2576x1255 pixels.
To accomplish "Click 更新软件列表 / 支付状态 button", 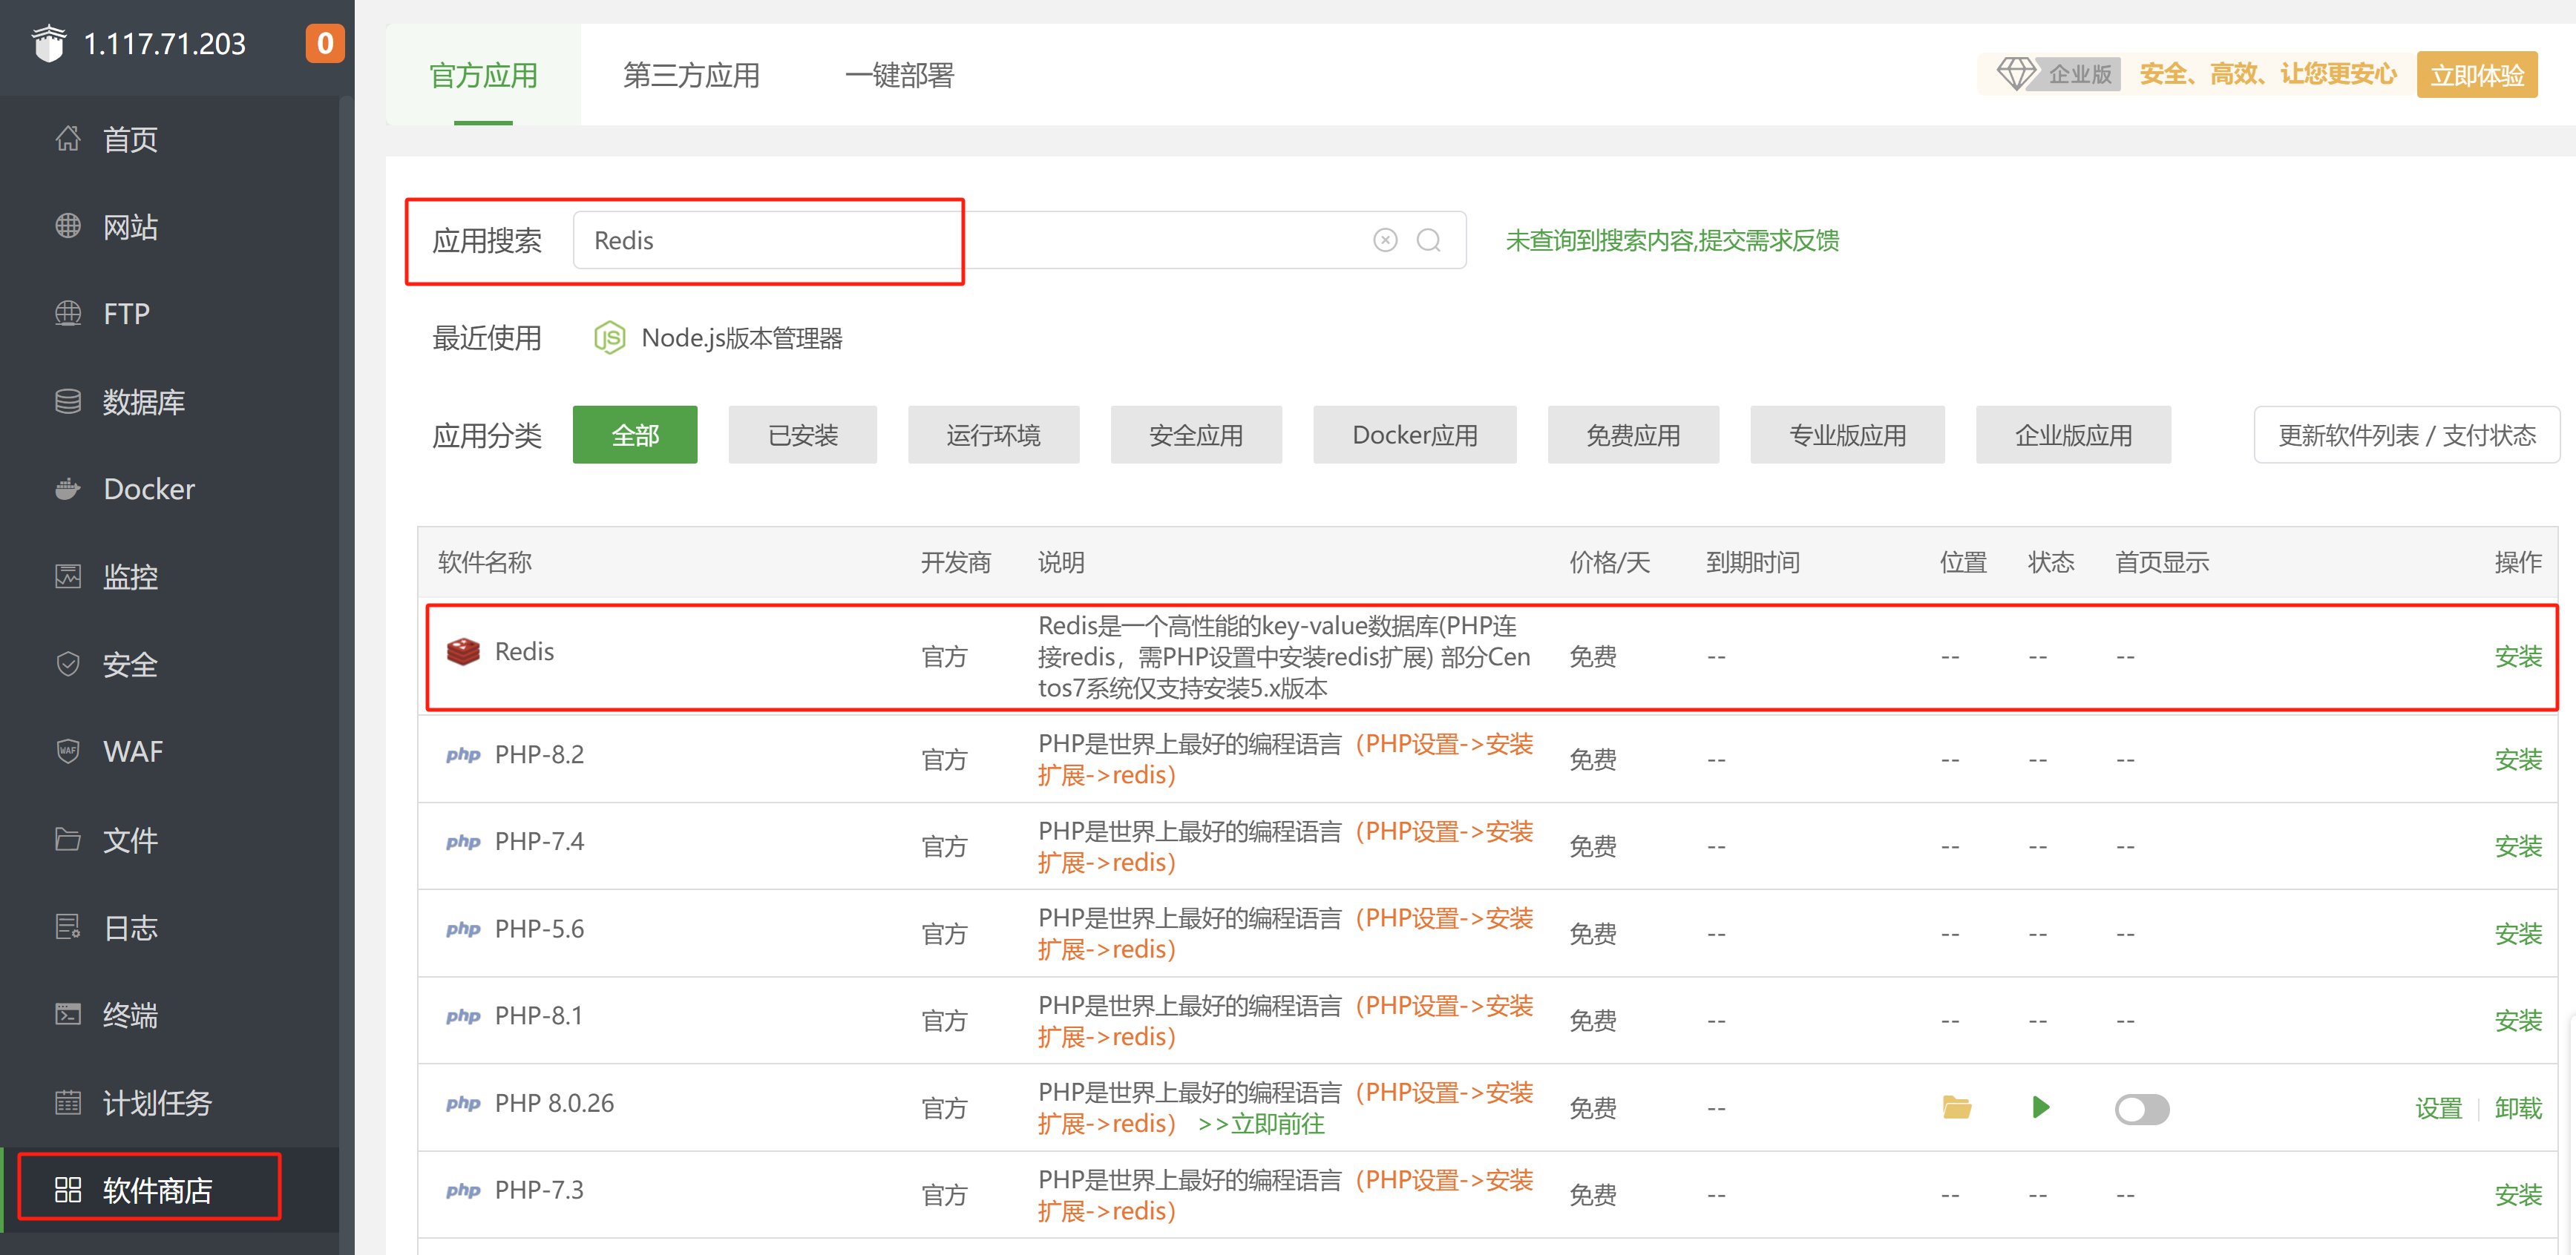I will (x=2406, y=435).
